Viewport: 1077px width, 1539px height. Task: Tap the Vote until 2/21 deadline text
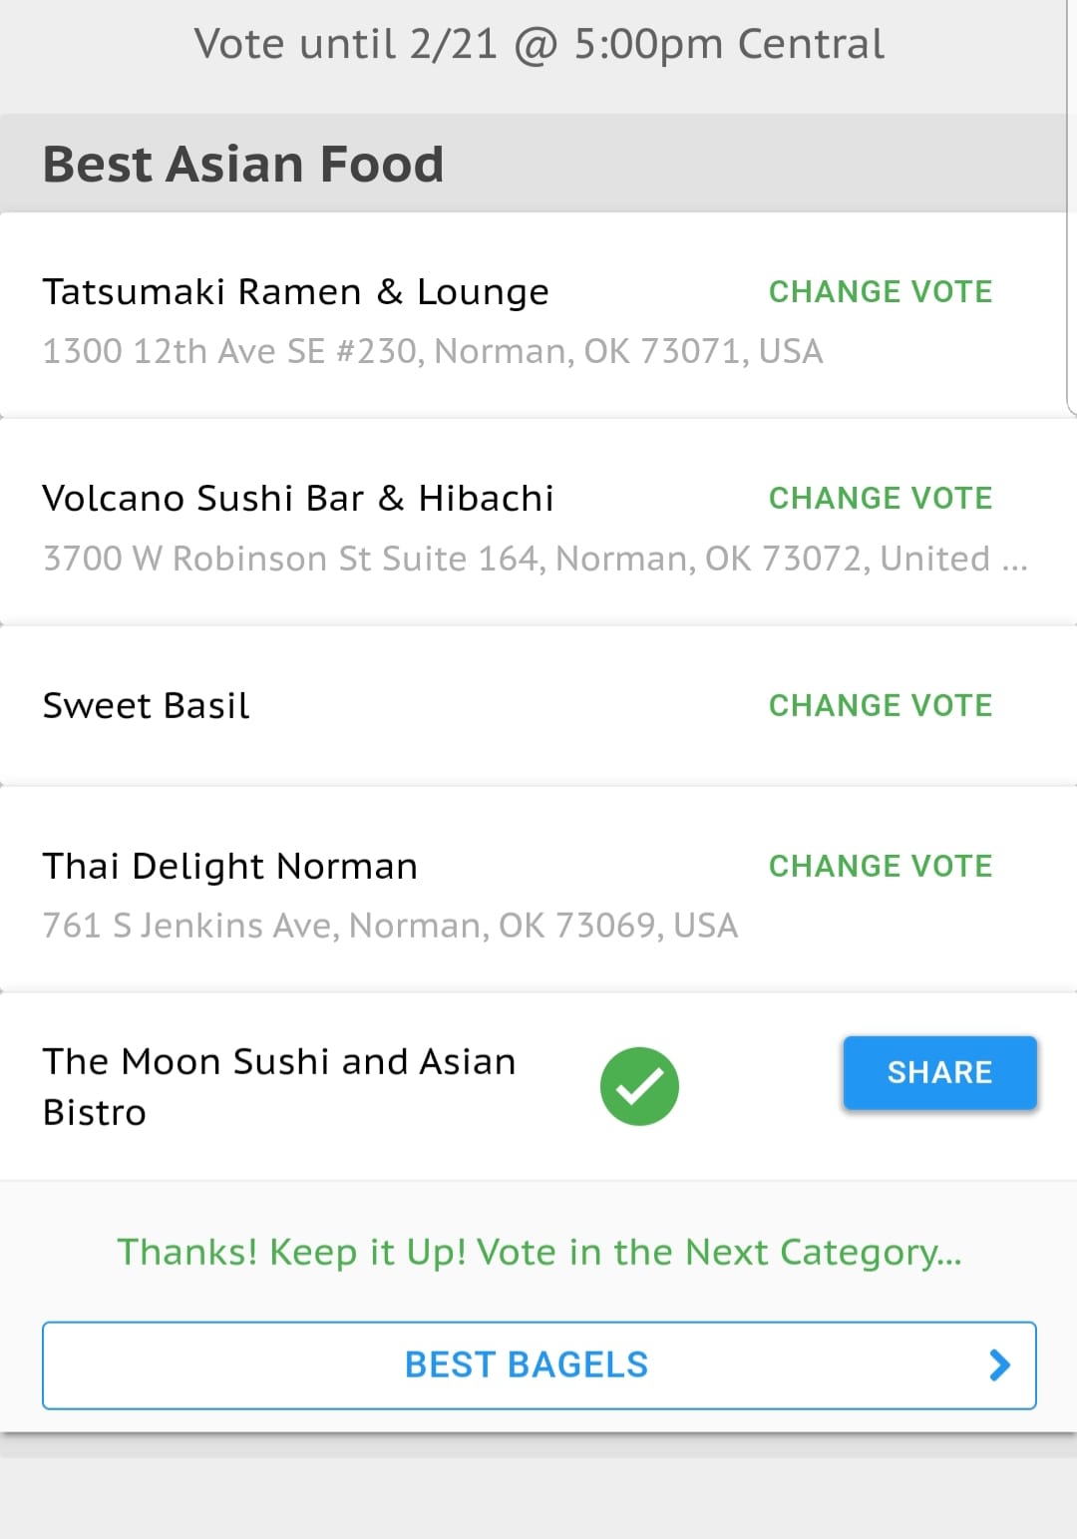pos(538,44)
